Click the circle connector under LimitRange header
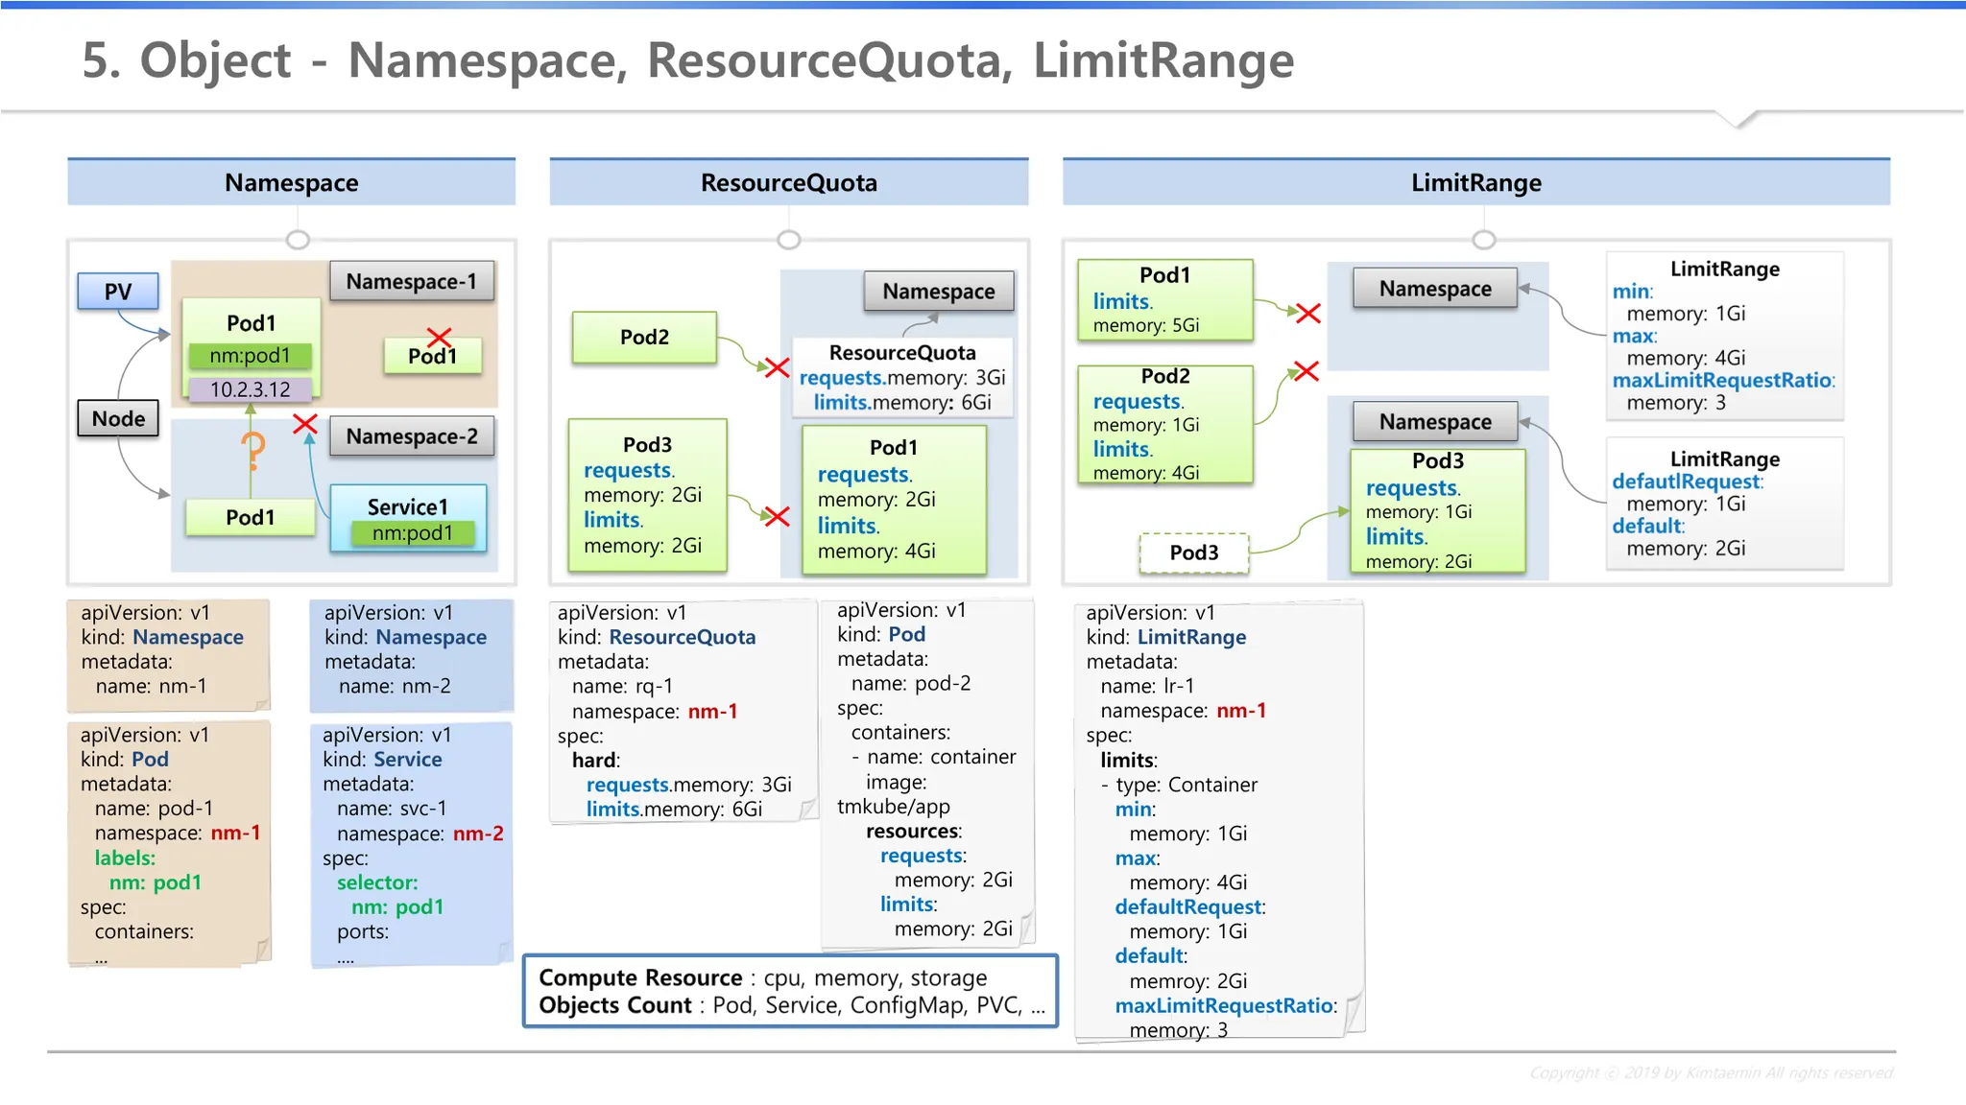Viewport: 1966px width, 1105px height. pyautogui.click(x=1484, y=239)
